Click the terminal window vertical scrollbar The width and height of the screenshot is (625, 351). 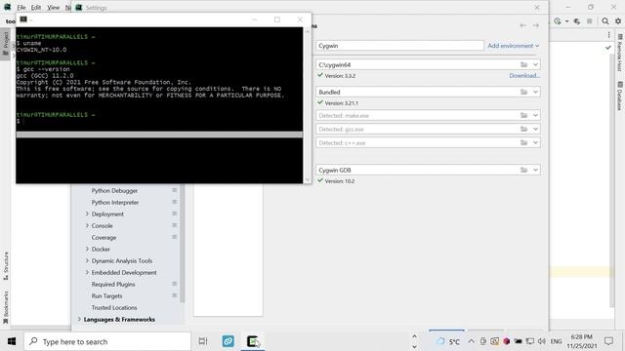pos(307,105)
